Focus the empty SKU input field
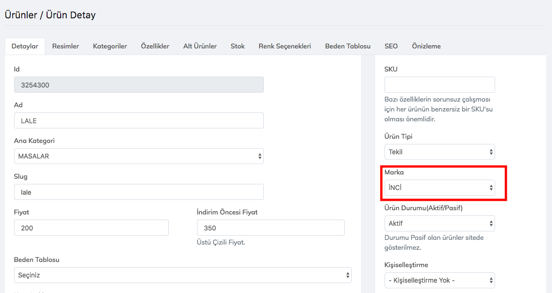Image resolution: width=552 pixels, height=293 pixels. pyautogui.click(x=439, y=85)
